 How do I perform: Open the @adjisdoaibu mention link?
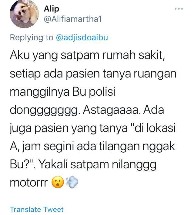pyautogui.click(x=82, y=37)
